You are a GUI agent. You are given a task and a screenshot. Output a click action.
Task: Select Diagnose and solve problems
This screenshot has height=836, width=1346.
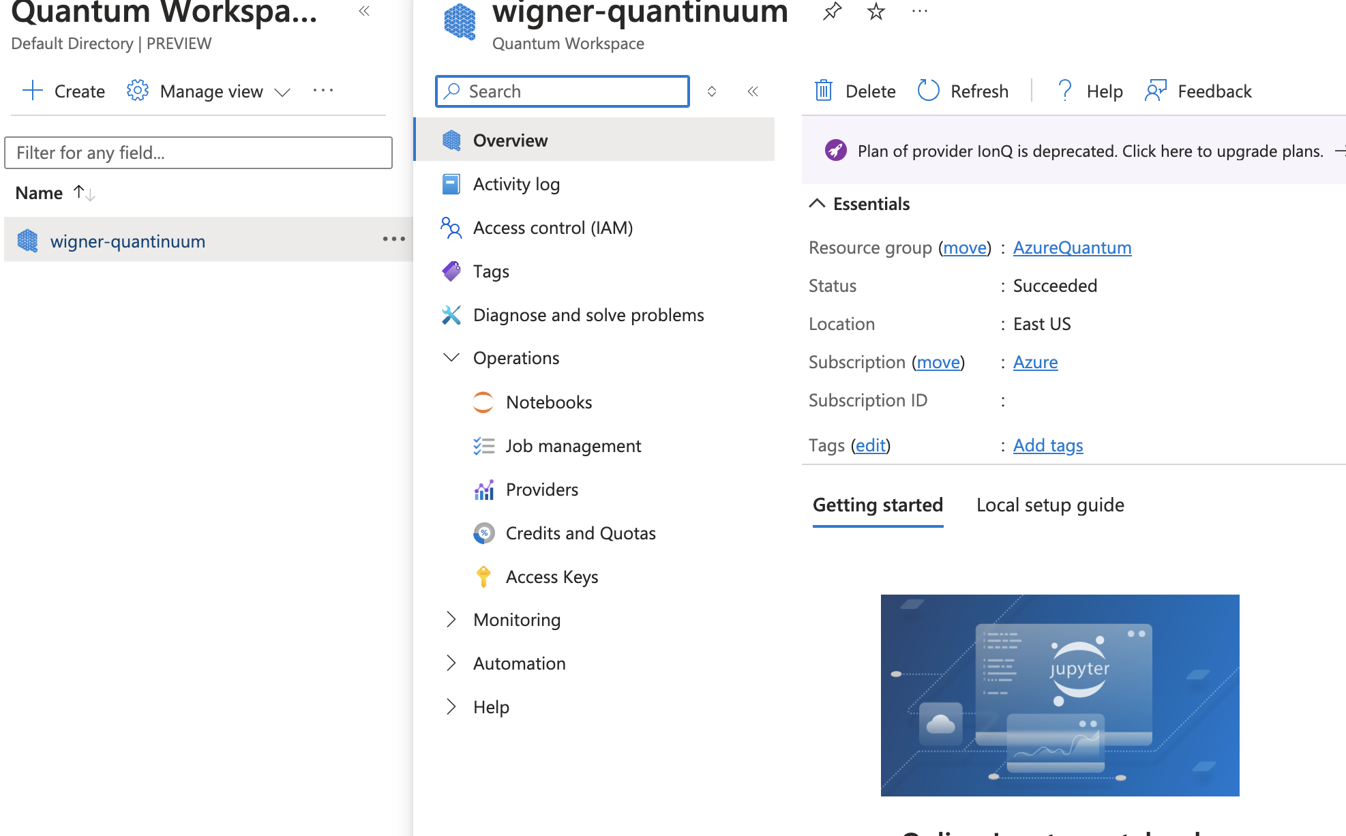point(588,314)
